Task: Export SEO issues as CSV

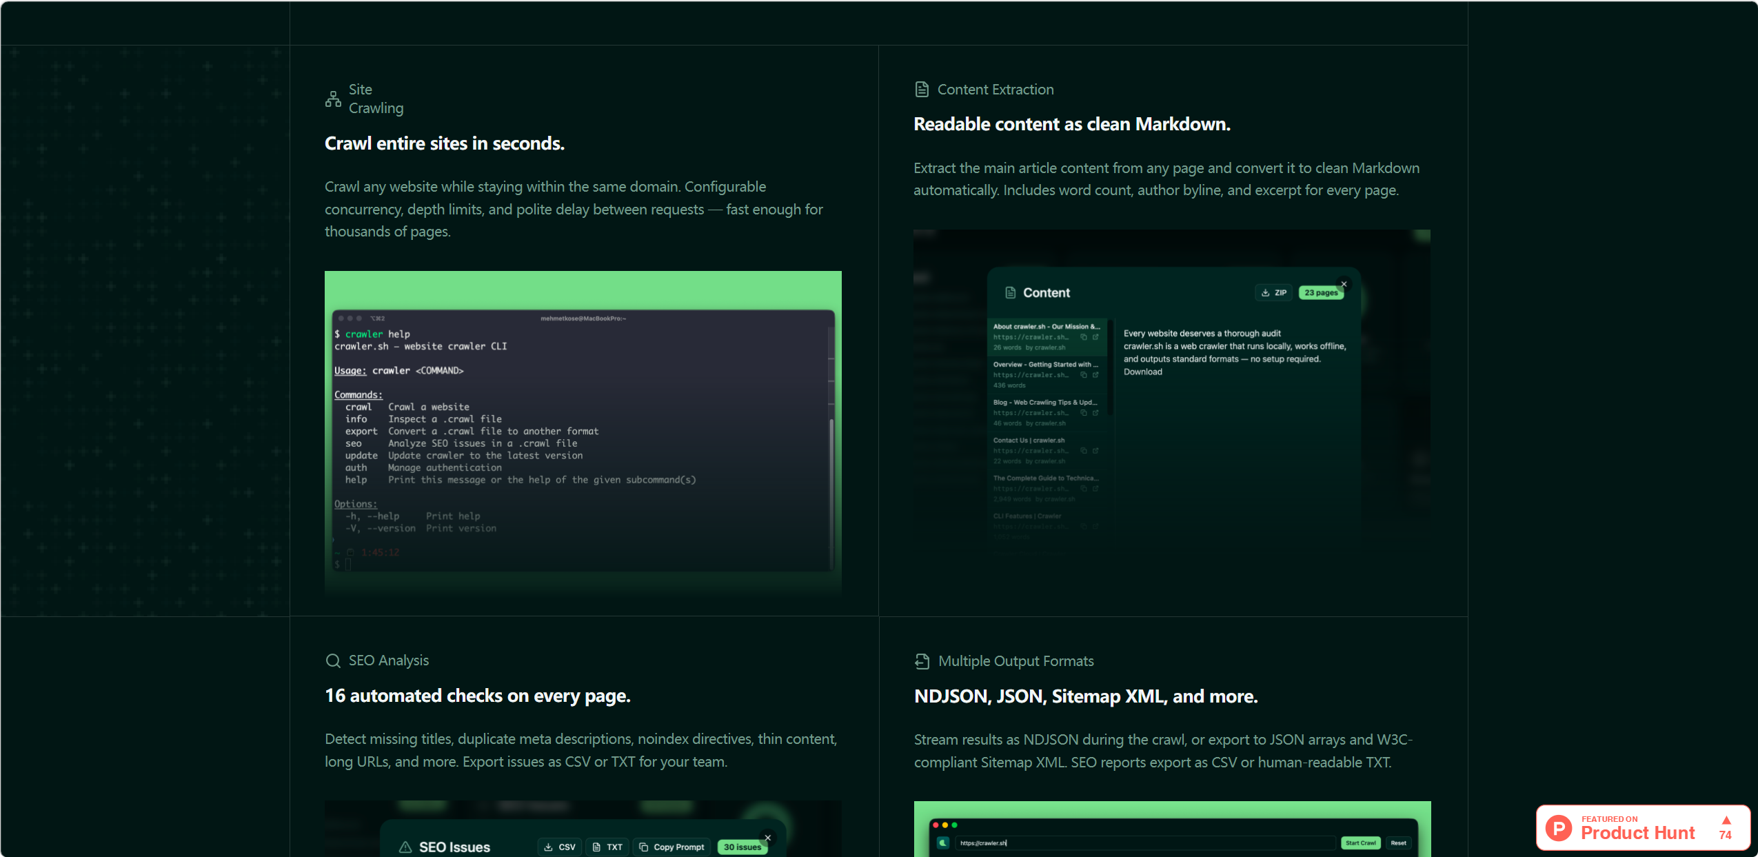Action: pos(560,847)
